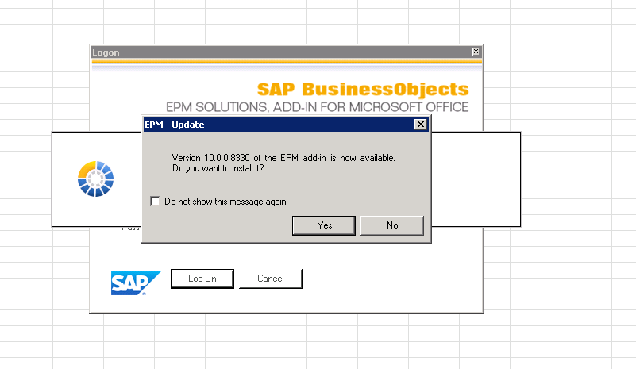Image resolution: width=636 pixels, height=369 pixels.
Task: Tick 'Do not show this message again'
Action: 155,201
